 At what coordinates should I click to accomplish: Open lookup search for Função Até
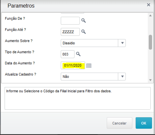click(84, 32)
